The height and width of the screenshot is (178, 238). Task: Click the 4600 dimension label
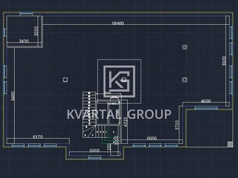206,101
